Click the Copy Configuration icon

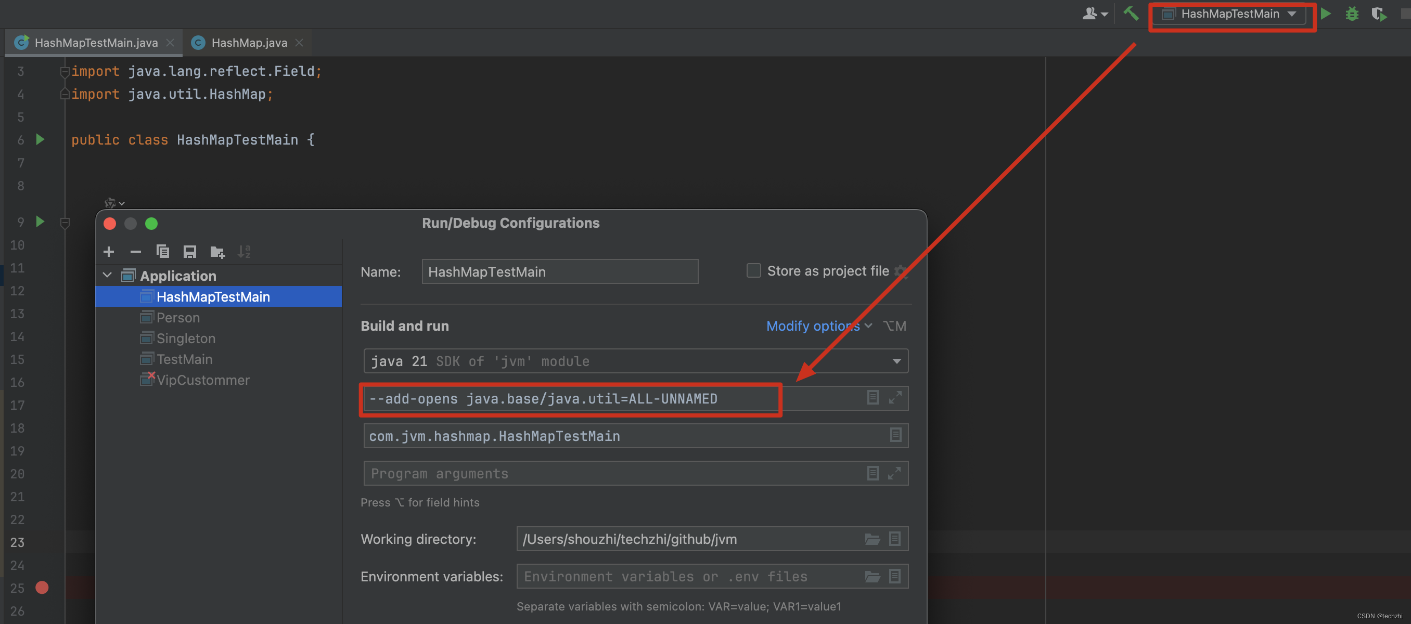(x=163, y=252)
